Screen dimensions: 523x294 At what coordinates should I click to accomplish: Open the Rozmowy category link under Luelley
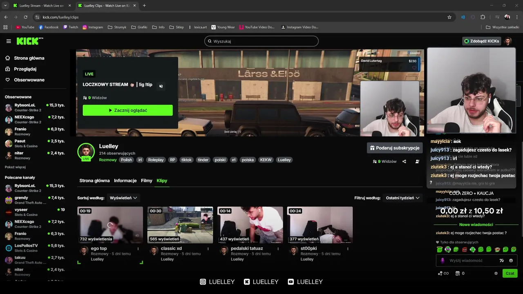pyautogui.click(x=108, y=160)
